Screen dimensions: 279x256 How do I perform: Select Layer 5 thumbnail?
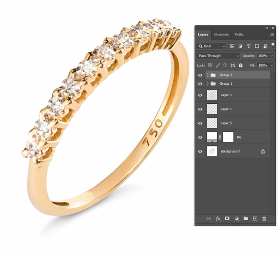click(212, 123)
